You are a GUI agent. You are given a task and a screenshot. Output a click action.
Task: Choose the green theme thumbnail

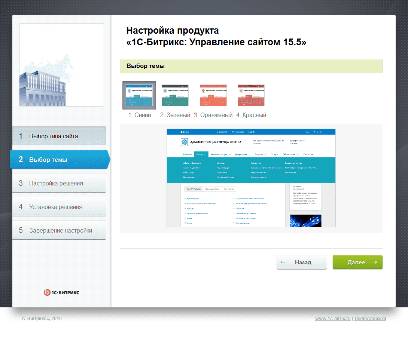click(175, 95)
